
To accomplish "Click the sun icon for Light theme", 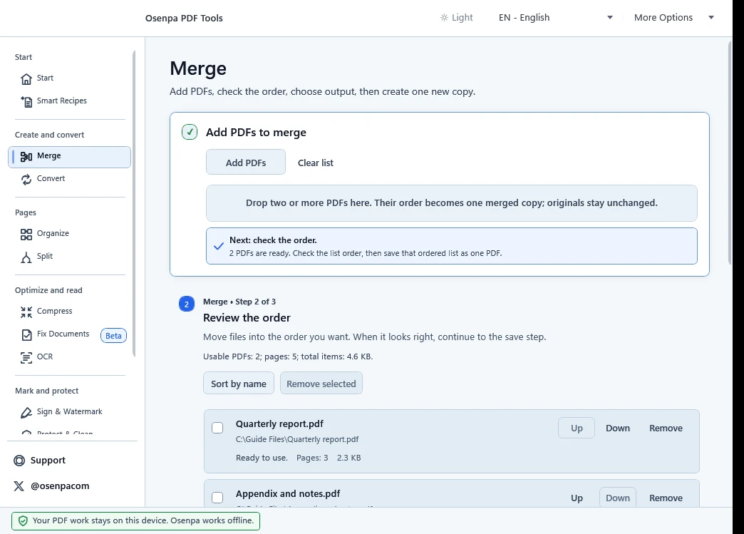I will [444, 18].
